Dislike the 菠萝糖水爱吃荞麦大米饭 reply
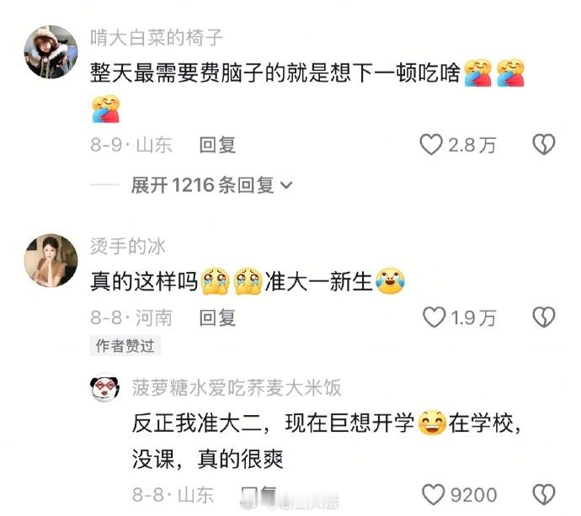581x516 pixels. click(544, 494)
